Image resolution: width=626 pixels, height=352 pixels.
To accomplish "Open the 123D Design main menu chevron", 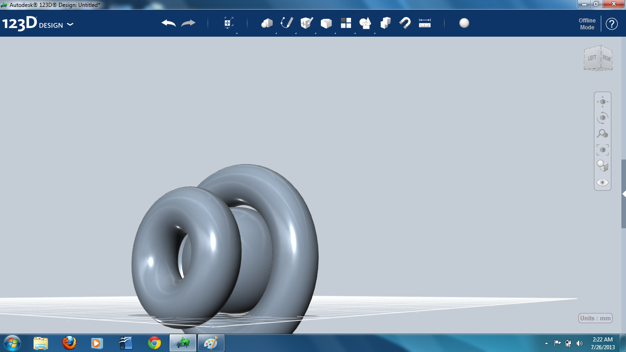I will 70,25.
